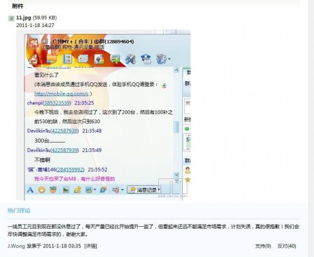
Task: Click the attachment date 2011-1-18 14:27
Action: (35, 25)
